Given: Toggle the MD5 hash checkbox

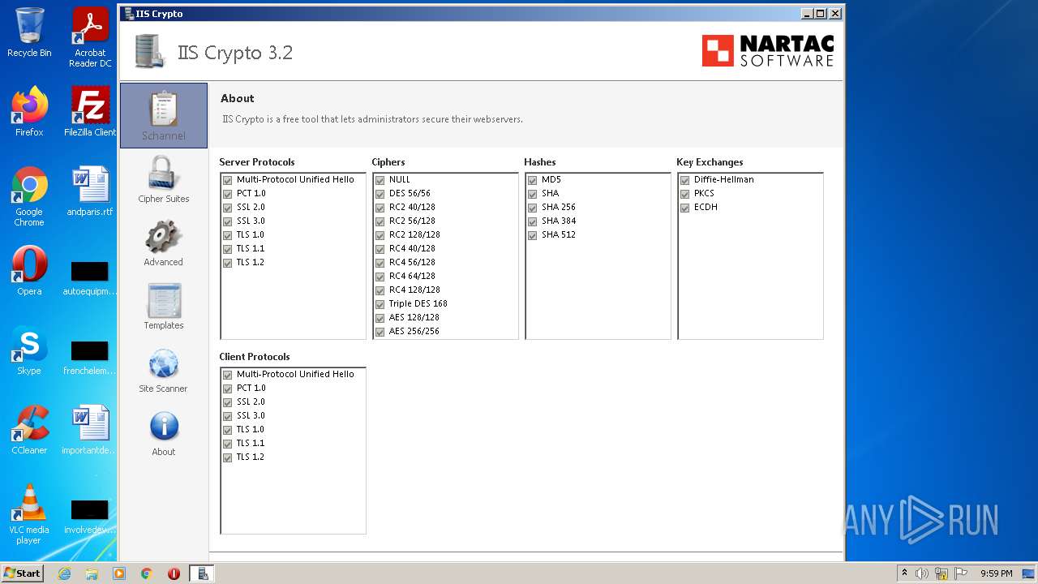Looking at the screenshot, I should (x=533, y=180).
